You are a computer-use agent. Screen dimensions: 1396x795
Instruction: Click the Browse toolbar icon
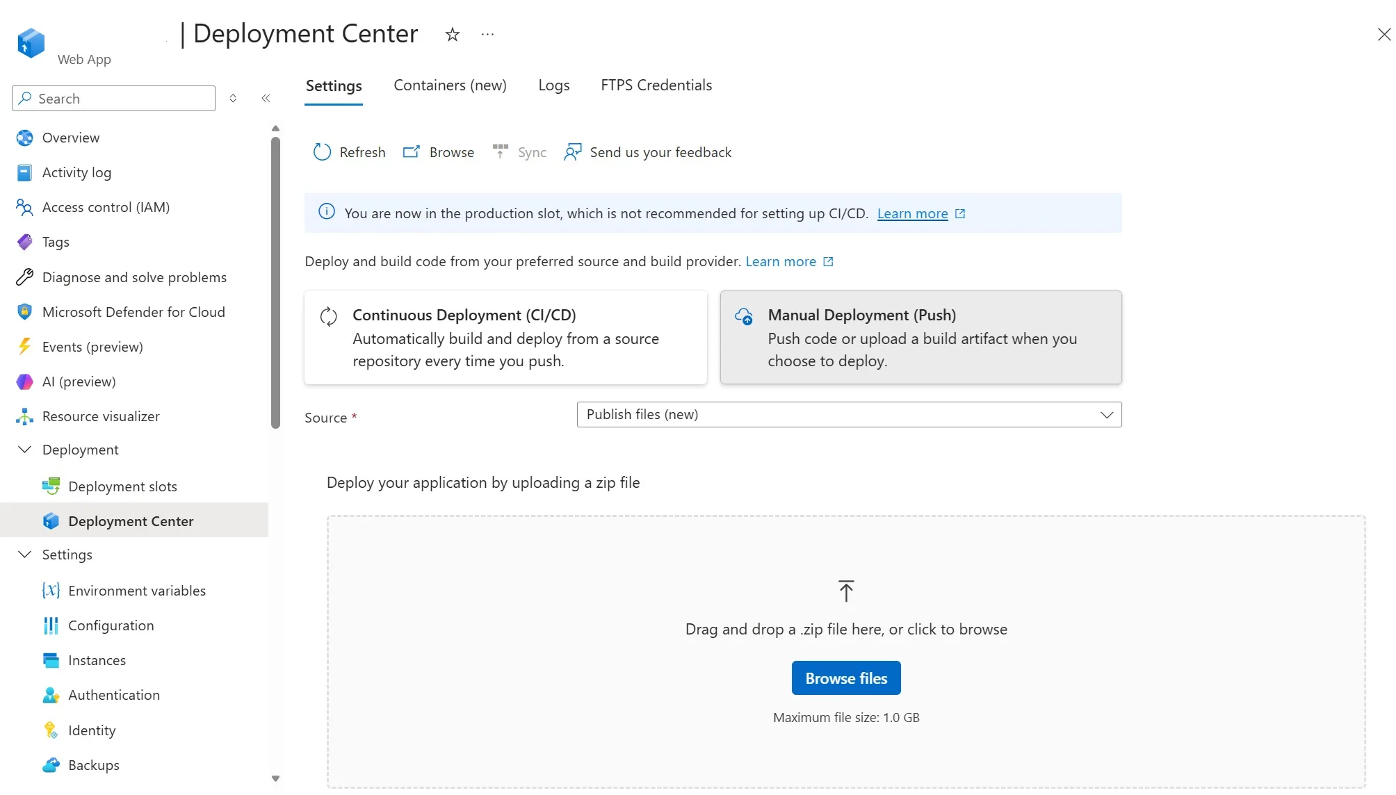point(412,152)
